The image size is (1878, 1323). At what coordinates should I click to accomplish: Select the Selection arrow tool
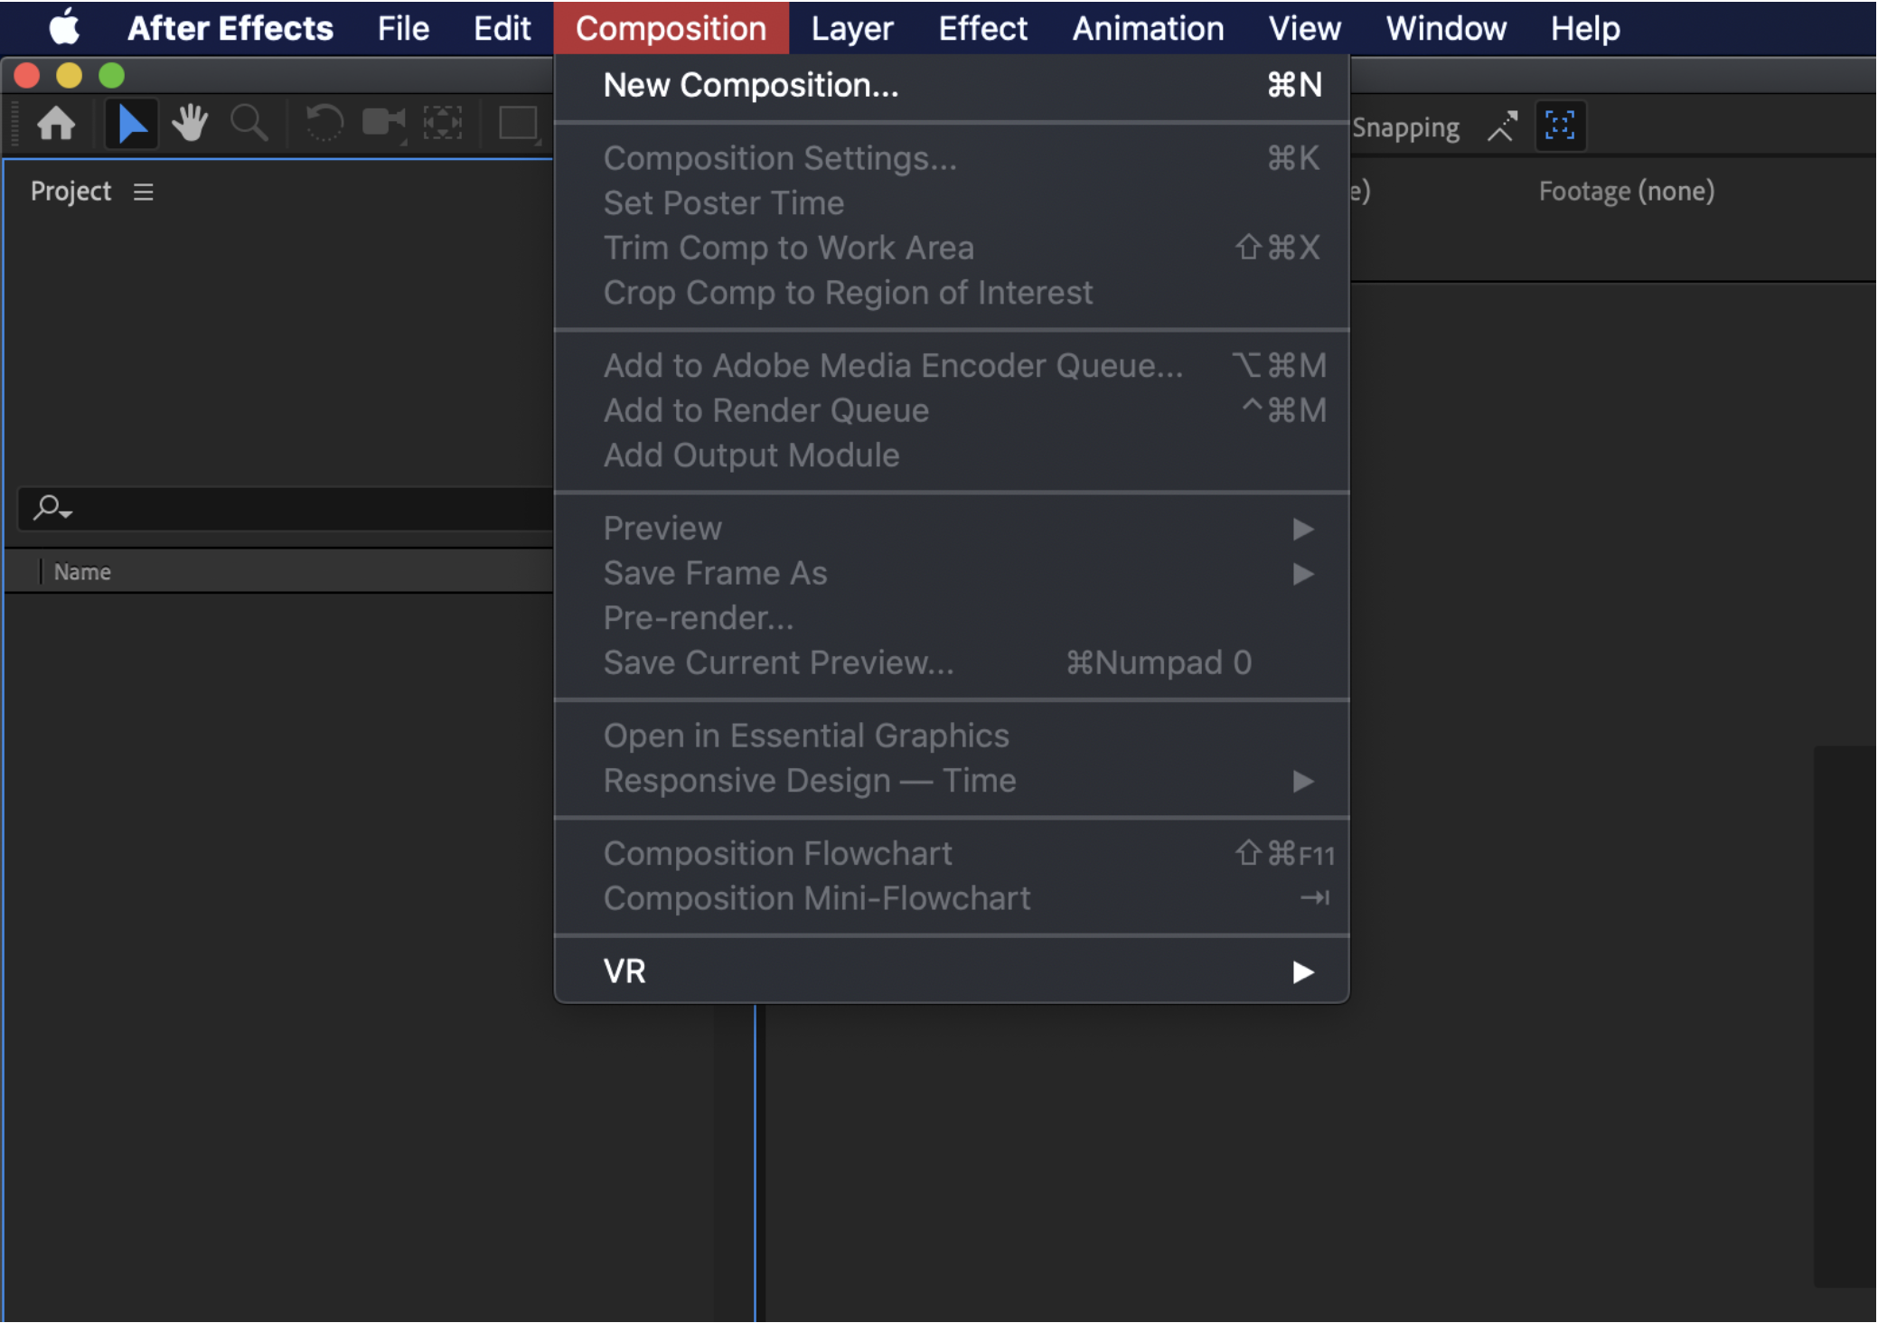coord(132,124)
